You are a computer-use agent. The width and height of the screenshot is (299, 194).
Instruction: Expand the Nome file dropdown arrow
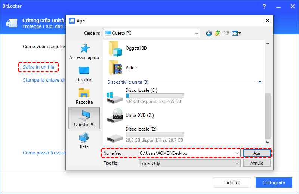click(x=237, y=153)
